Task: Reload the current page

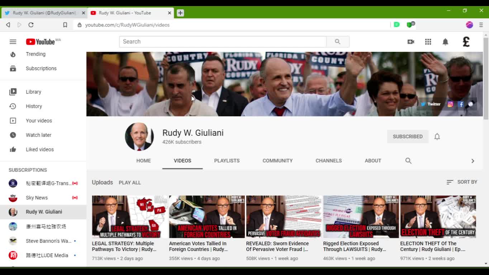Action: coord(31,25)
